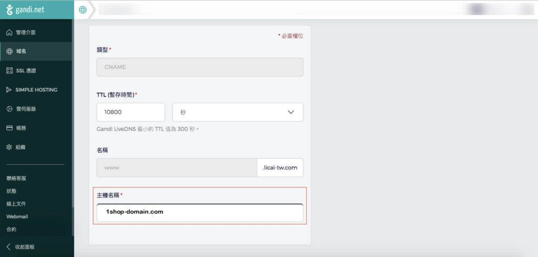
Task: Click the SIMPLE HOSTING arrow icon
Action: (x=9, y=90)
